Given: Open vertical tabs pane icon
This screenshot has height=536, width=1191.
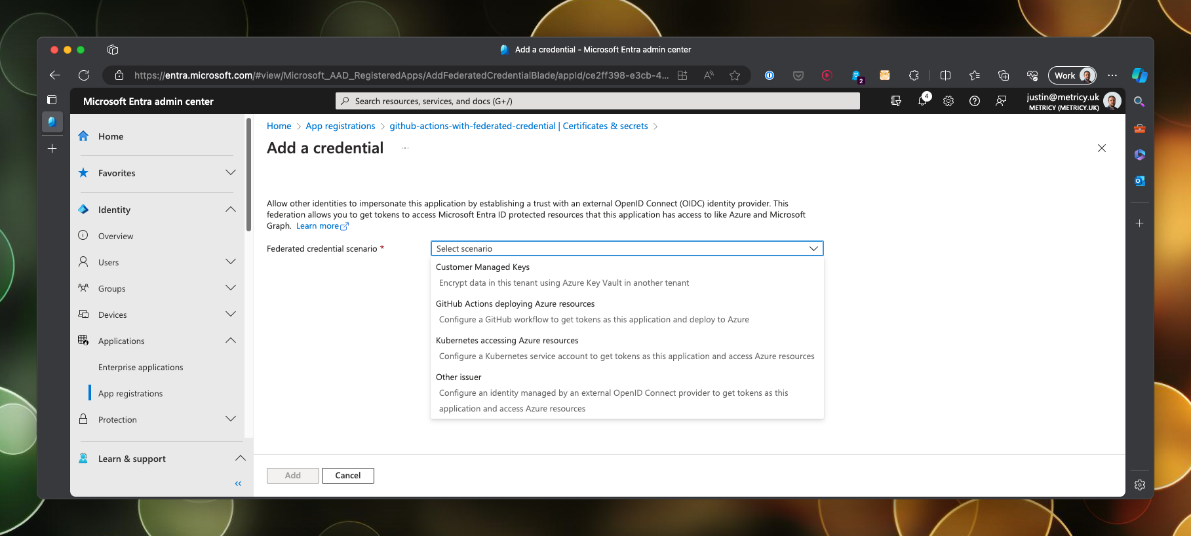Looking at the screenshot, I should pyautogui.click(x=52, y=100).
